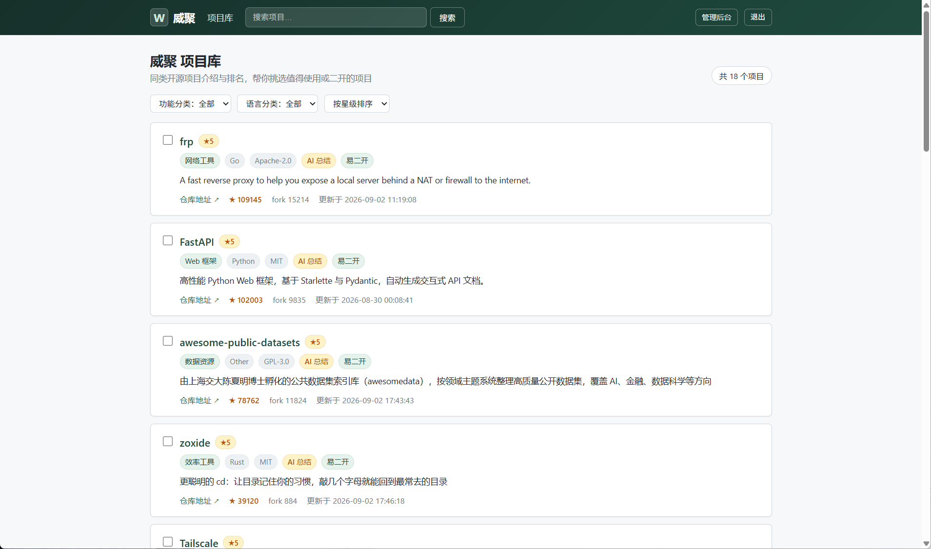Open FastAPI's 仓库地址 external link
Screen dimensions: 931x549
pyautogui.click(x=199, y=300)
